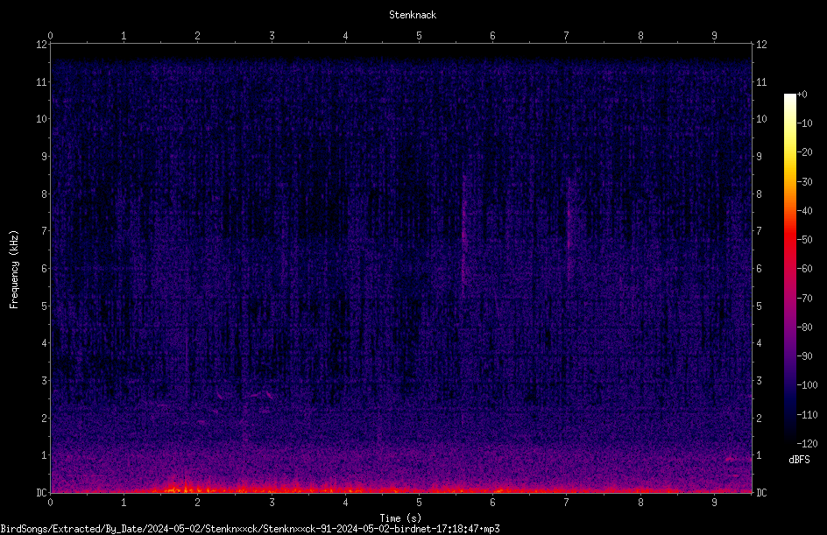Viewport: 827px width, 535px height.
Task: Click the 3 kHz label on left axis
Action: [45, 381]
